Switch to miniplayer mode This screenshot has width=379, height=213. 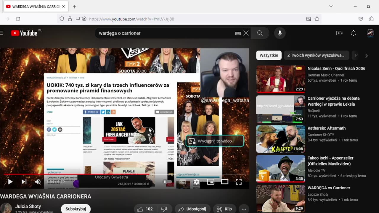click(211, 182)
